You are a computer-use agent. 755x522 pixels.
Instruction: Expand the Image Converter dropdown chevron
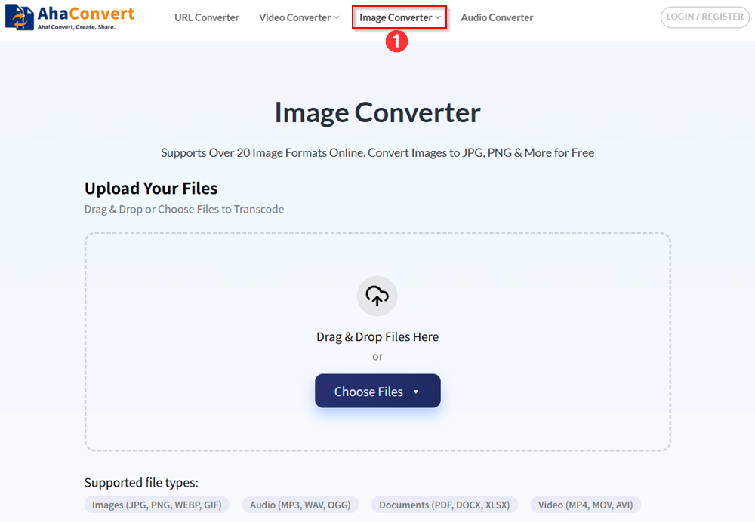pyautogui.click(x=436, y=17)
